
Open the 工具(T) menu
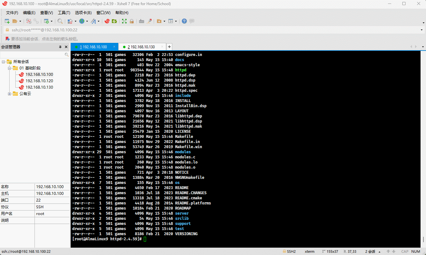[64, 13]
